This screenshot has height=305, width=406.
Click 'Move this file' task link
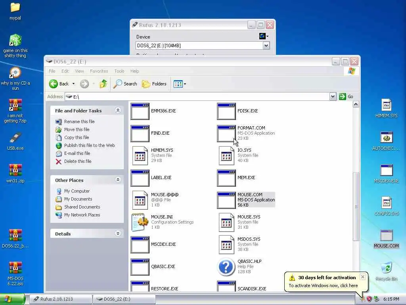[77, 129]
